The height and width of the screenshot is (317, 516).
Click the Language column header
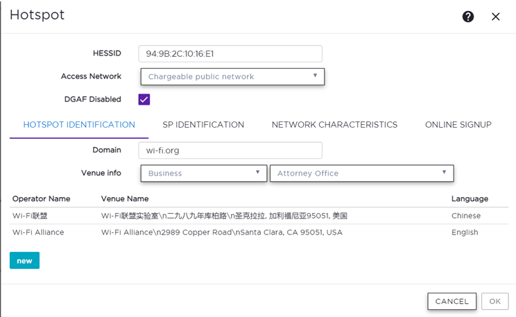pos(470,198)
